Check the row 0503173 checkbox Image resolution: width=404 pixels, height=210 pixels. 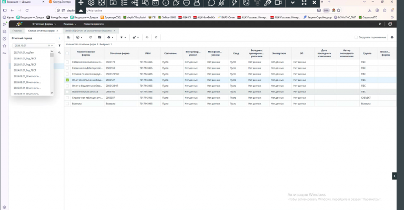(67, 62)
